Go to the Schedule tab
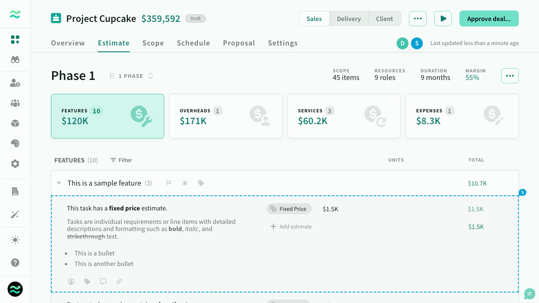539x303 pixels. coord(193,43)
